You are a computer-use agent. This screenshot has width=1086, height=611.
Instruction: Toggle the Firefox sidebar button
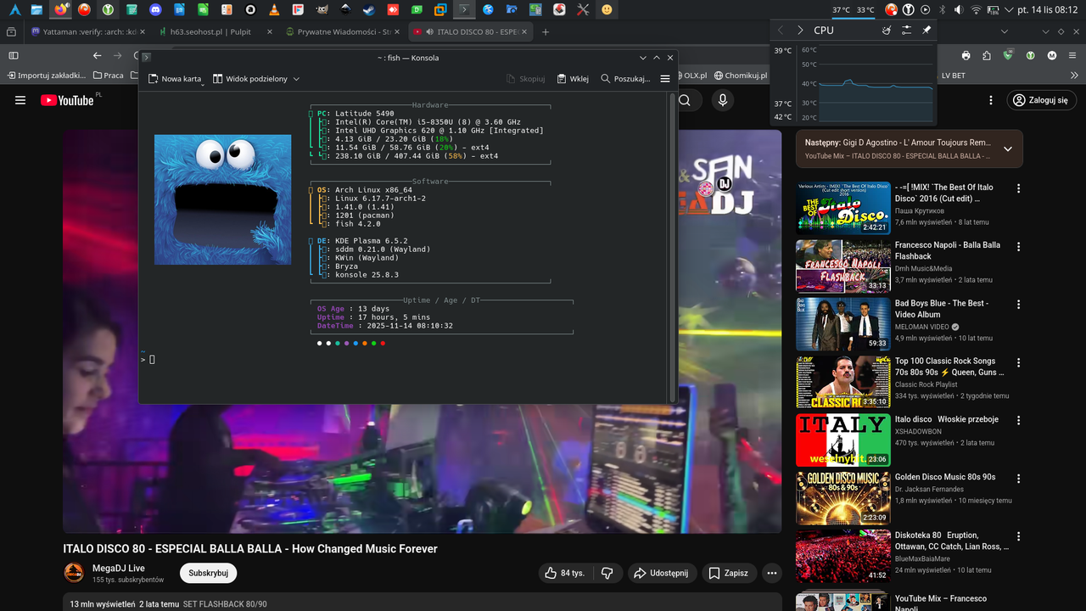point(14,55)
